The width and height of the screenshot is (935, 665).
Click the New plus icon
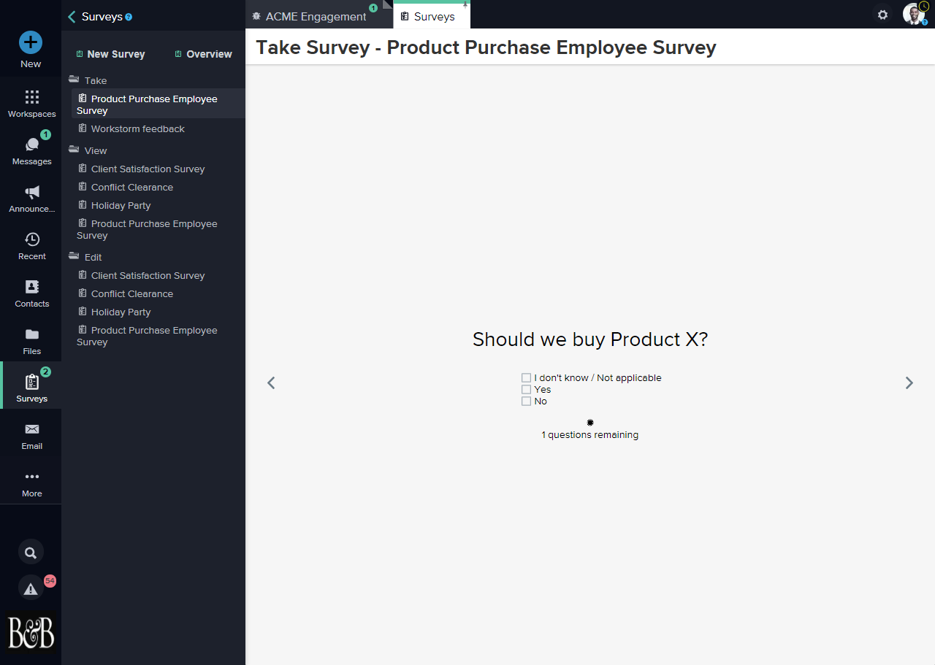click(31, 42)
